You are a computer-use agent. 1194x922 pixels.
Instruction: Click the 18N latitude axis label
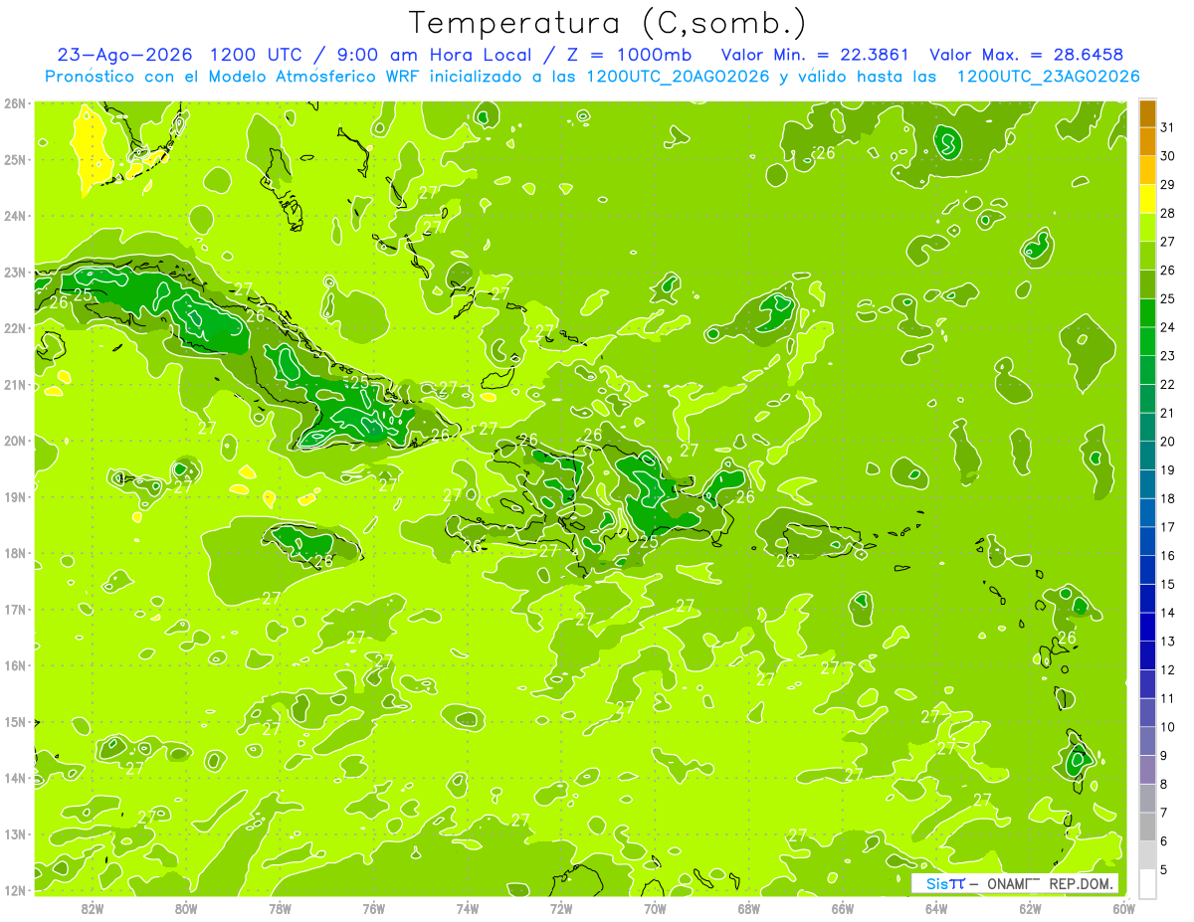14,553
